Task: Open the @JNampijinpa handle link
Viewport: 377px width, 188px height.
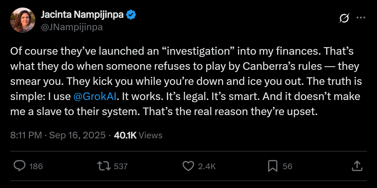Action: tap(72, 27)
